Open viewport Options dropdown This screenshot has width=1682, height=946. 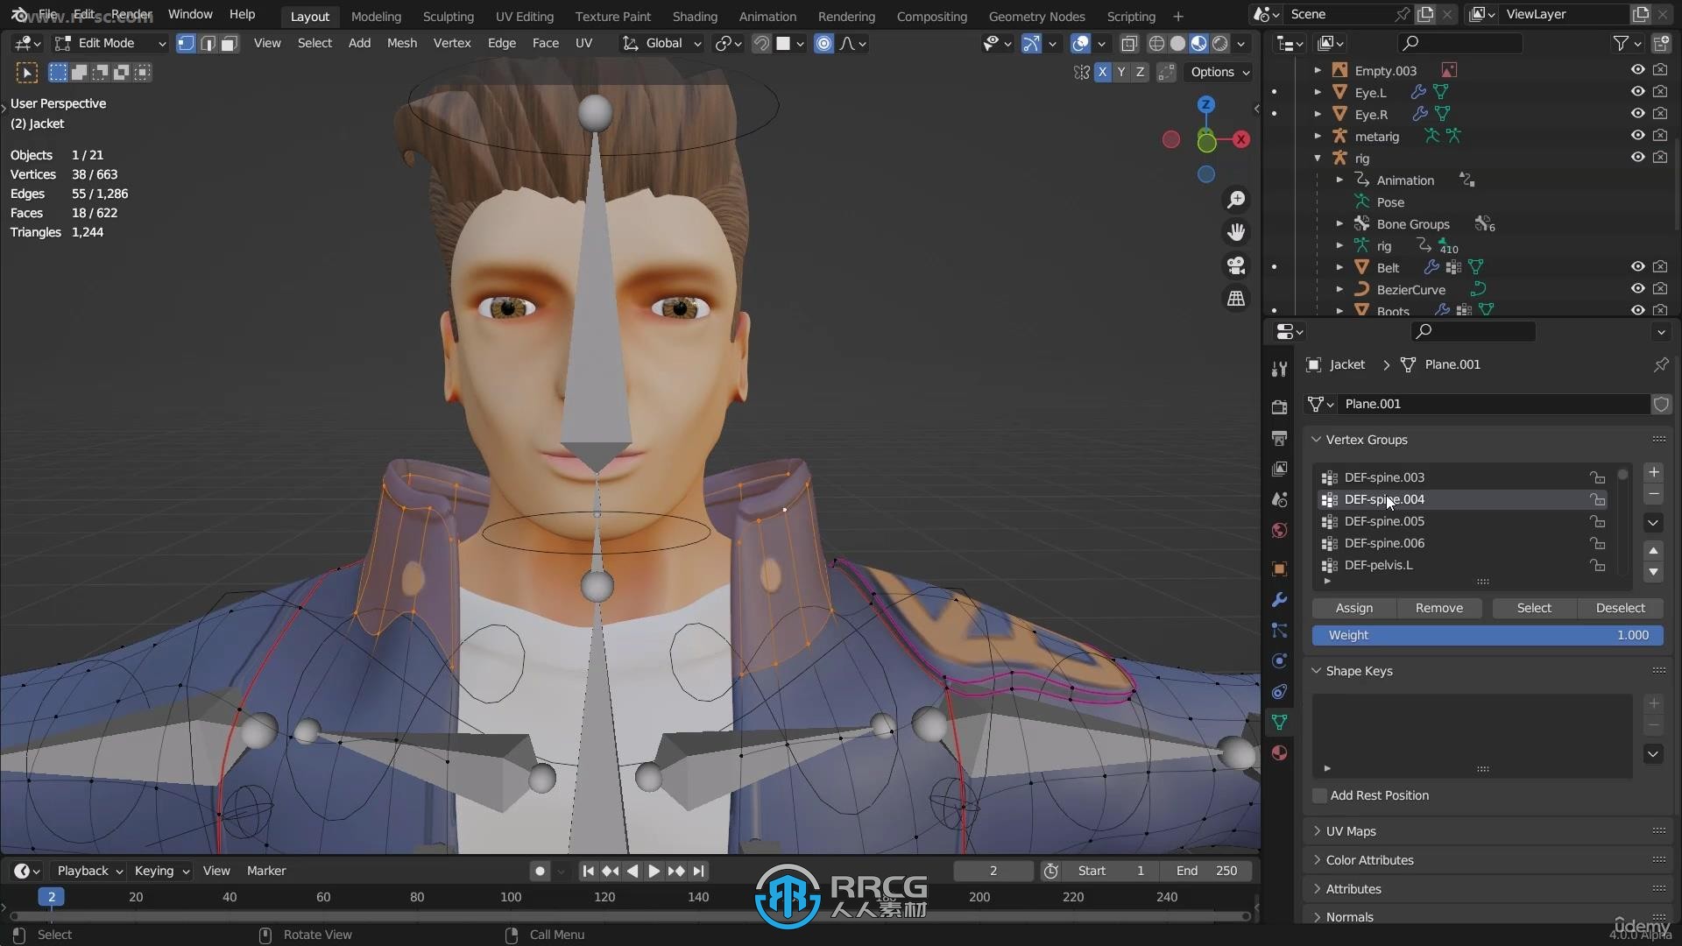pos(1219,73)
